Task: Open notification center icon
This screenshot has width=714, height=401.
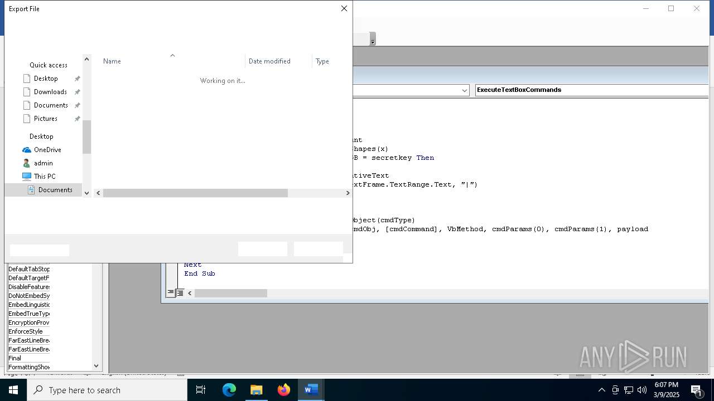Action: (697, 390)
